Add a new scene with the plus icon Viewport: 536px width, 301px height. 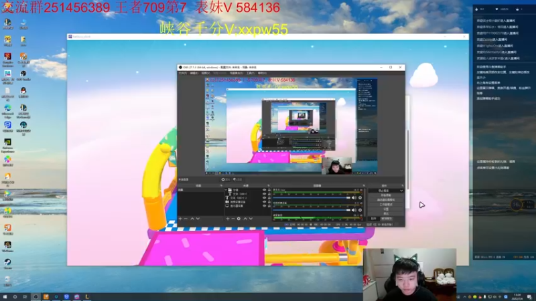(180, 219)
